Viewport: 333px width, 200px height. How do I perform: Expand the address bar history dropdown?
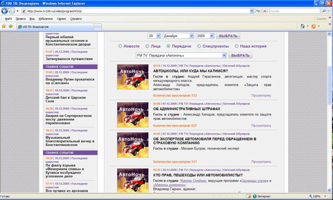click(251, 11)
